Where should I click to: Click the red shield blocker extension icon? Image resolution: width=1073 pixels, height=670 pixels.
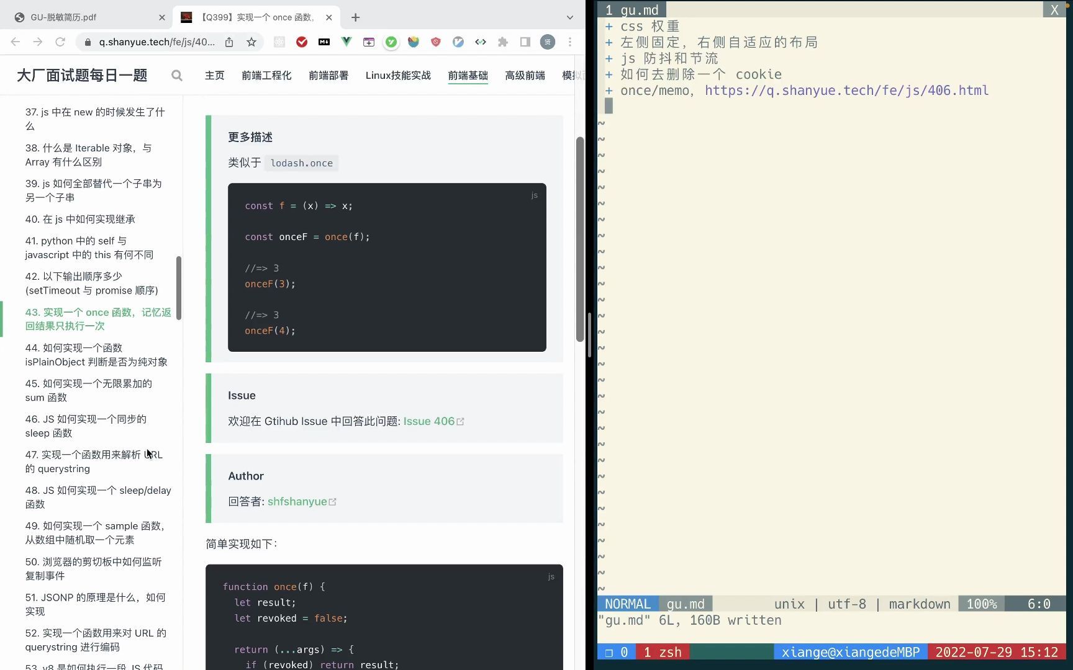pos(436,42)
